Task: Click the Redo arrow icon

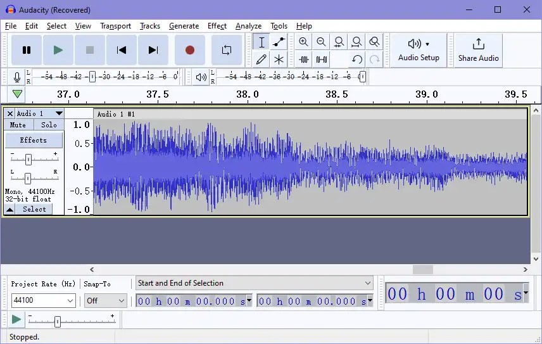Action: [374, 60]
